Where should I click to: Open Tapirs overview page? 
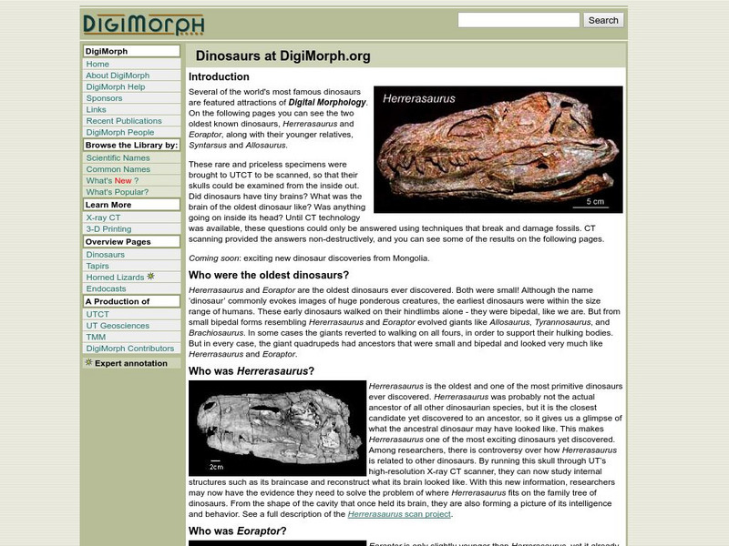pyautogui.click(x=98, y=266)
